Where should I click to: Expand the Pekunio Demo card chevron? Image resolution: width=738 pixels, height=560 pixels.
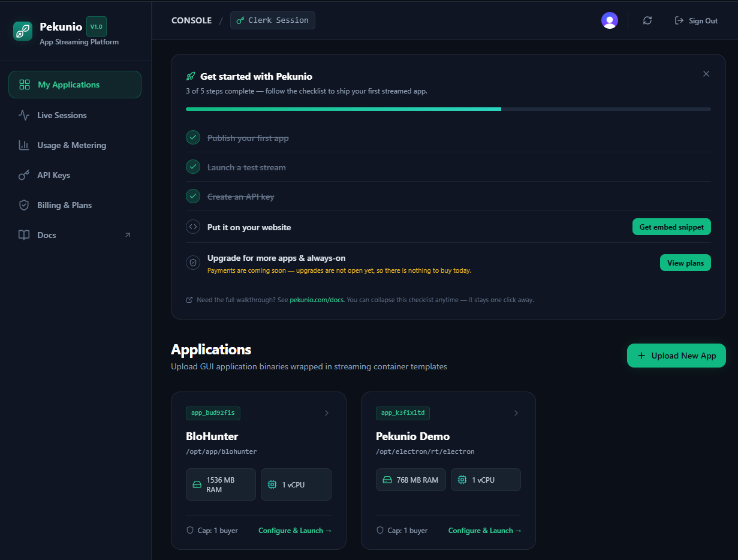coord(516,413)
